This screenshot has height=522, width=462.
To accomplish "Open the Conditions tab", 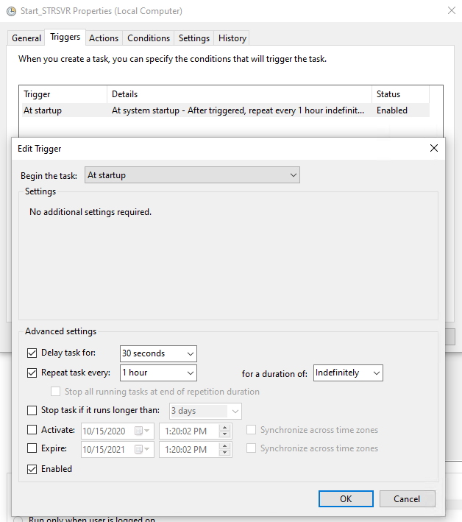I will (x=149, y=38).
